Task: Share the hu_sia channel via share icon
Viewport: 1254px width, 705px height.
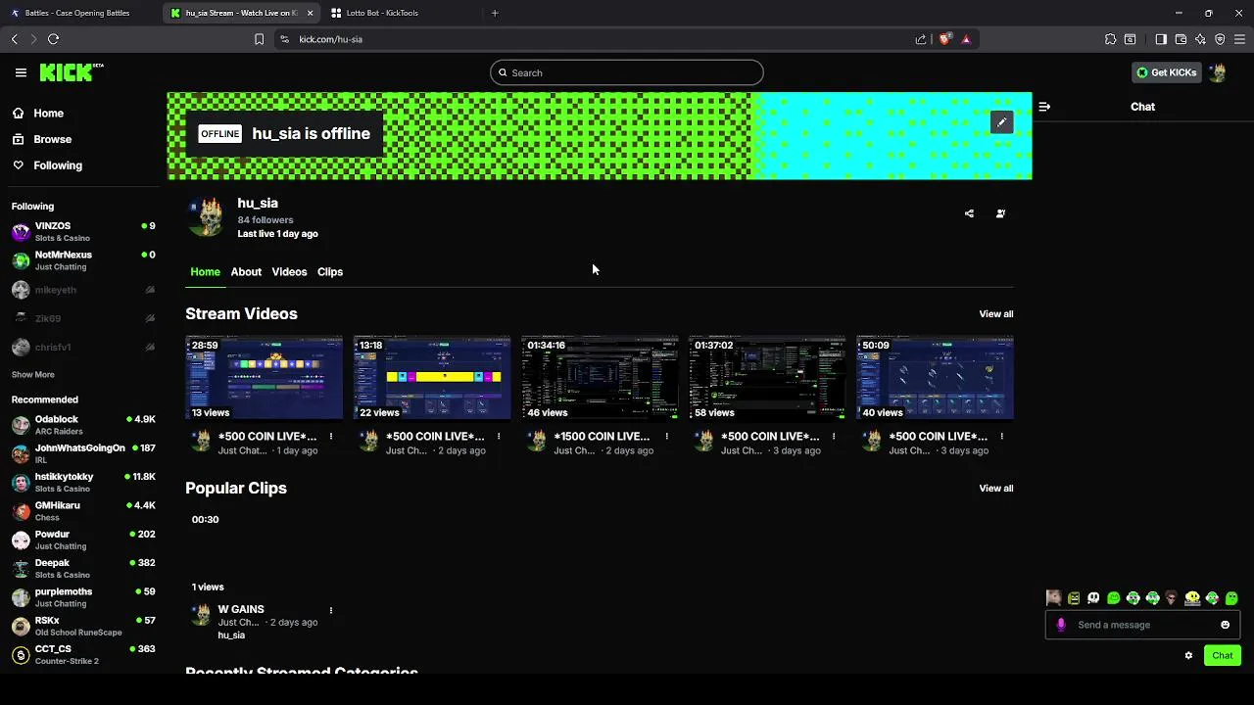Action: (969, 213)
